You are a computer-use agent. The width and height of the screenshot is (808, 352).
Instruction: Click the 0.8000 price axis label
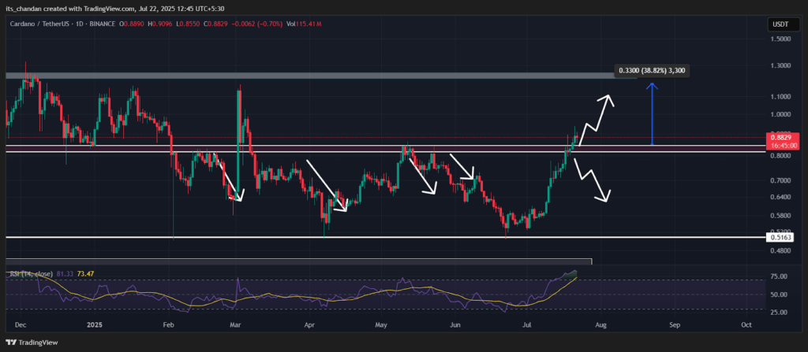[x=779, y=156]
